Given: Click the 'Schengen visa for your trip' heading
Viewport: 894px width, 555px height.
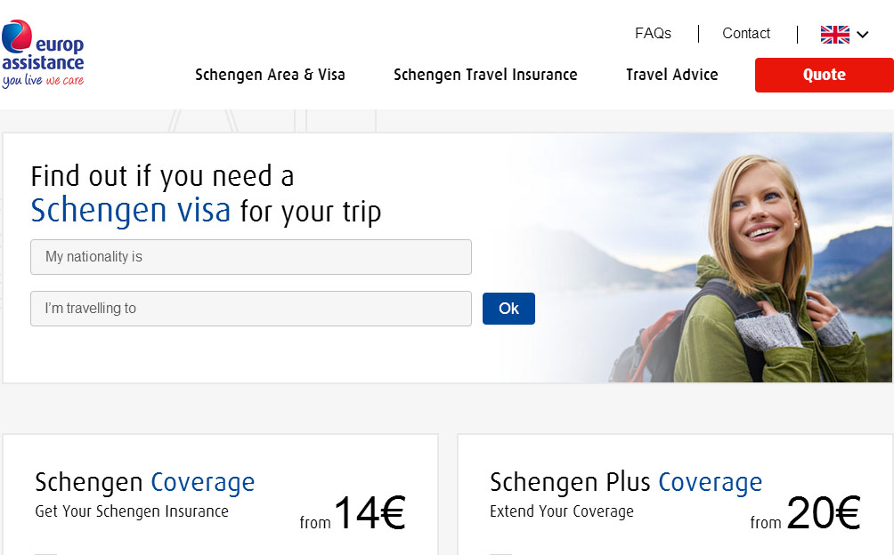Looking at the screenshot, I should click(x=206, y=211).
